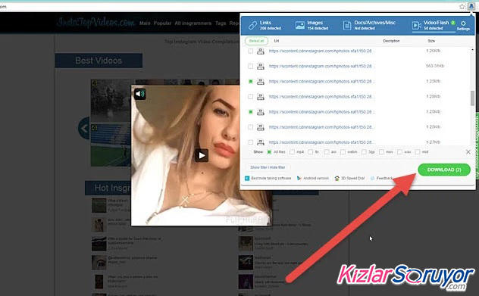Open the Links tab with chain icon
This screenshot has height=296, width=479.
265,25
